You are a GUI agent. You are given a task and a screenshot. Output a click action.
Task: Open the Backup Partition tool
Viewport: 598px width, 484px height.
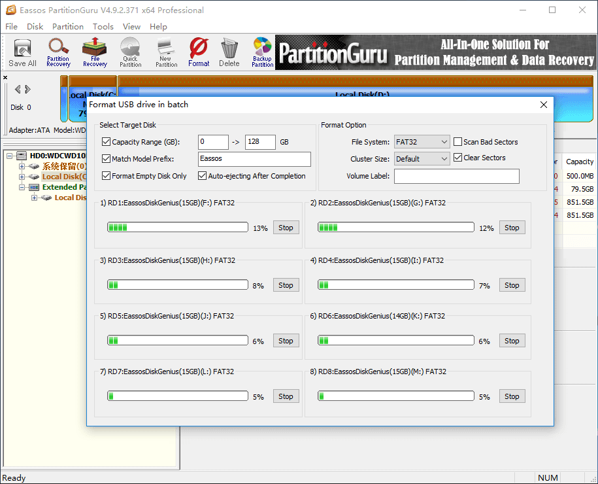(262, 53)
